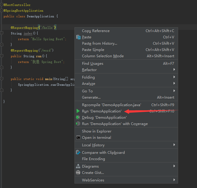The height and width of the screenshot is (188, 197).
Task: Click the Create Gist GitHub icon
Action: (x=78, y=173)
